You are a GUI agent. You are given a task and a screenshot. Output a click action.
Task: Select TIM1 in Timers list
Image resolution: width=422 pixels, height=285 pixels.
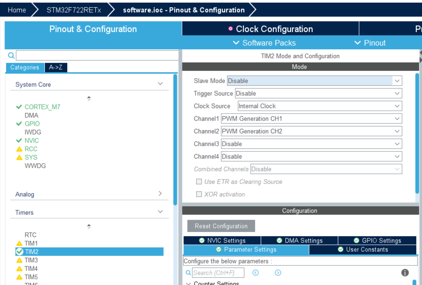[x=31, y=243]
